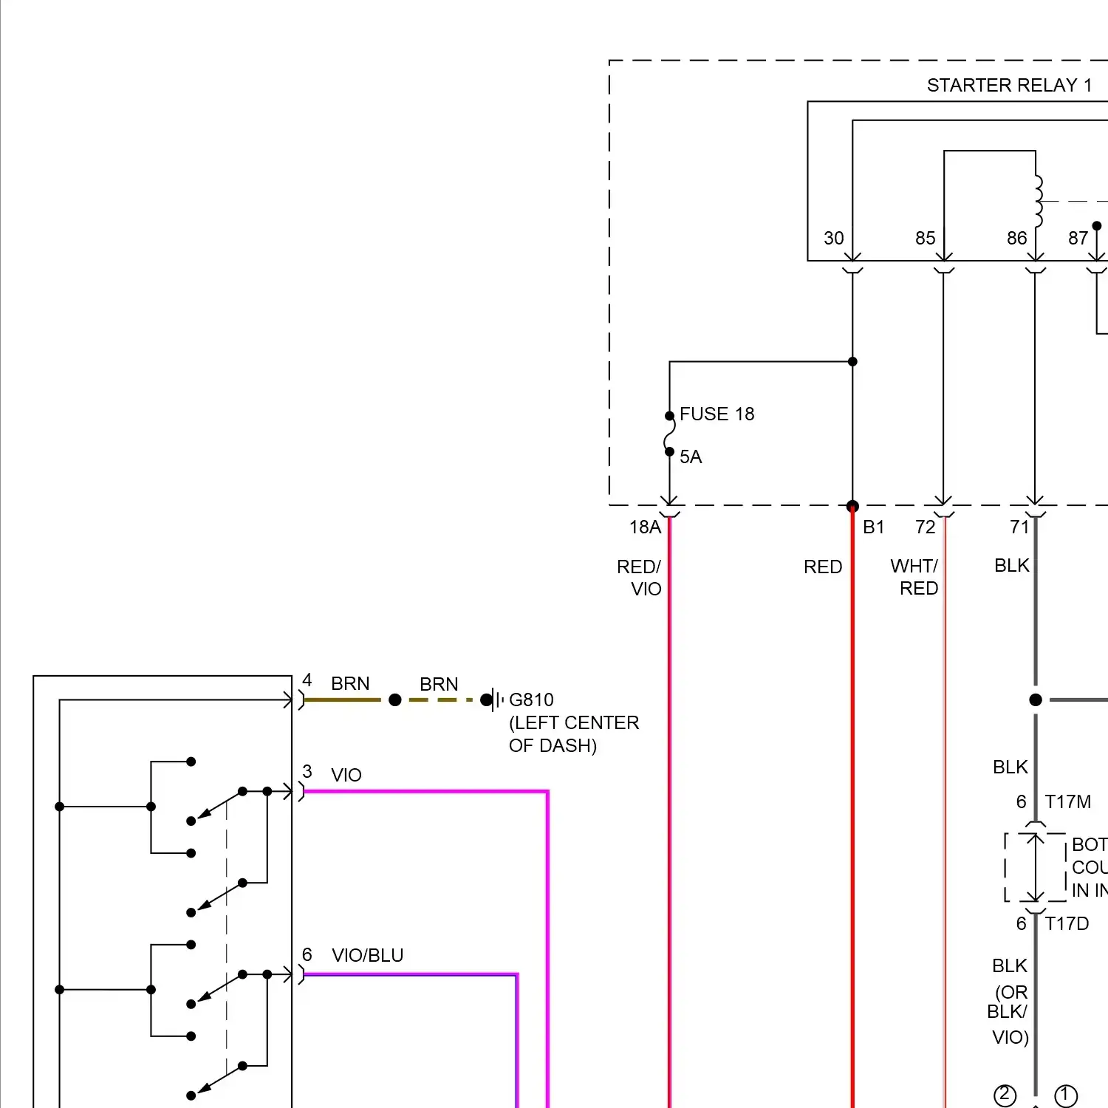Viewport: 1108px width, 1108px height.
Task: Select the FUSE 18 label
Action: 717,414
